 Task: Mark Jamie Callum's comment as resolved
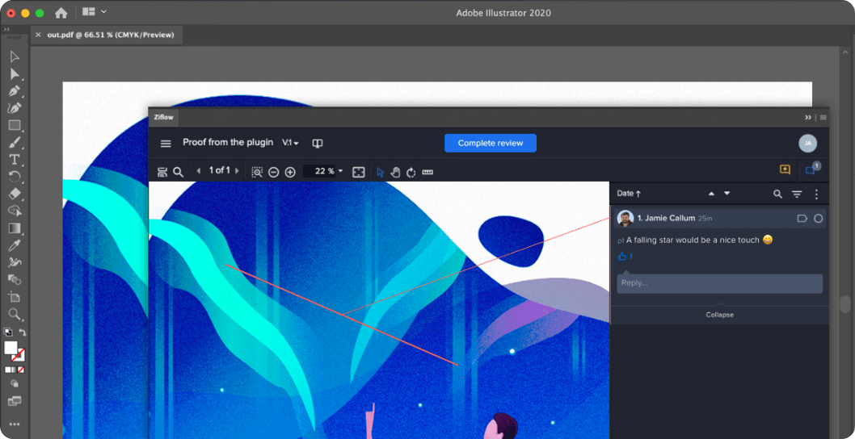[818, 219]
